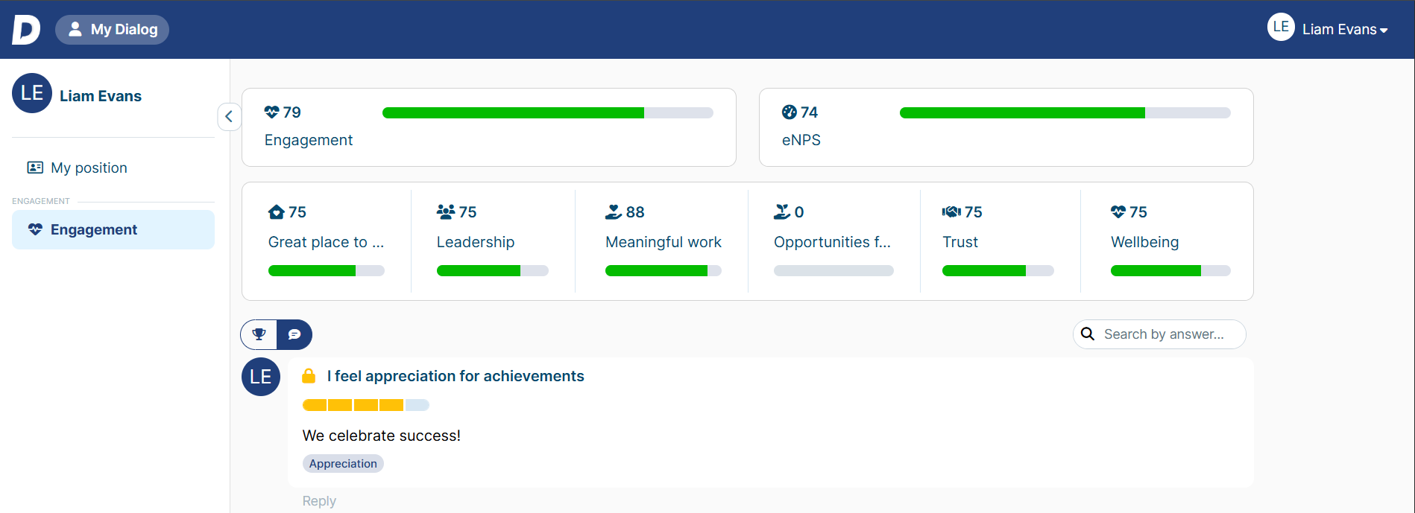Collapse the sidebar with the chevron
Viewport: 1415px width, 513px height.
click(229, 117)
